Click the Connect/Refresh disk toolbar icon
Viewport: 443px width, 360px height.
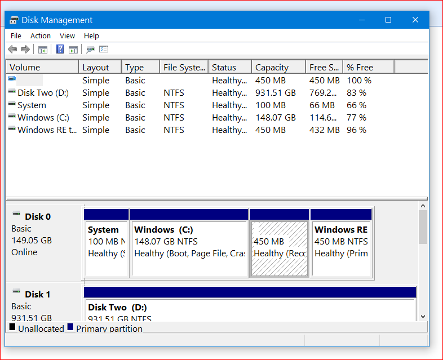pyautogui.click(x=90, y=50)
